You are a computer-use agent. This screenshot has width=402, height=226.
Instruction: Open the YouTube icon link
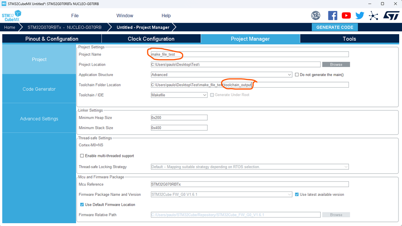tap(346, 16)
